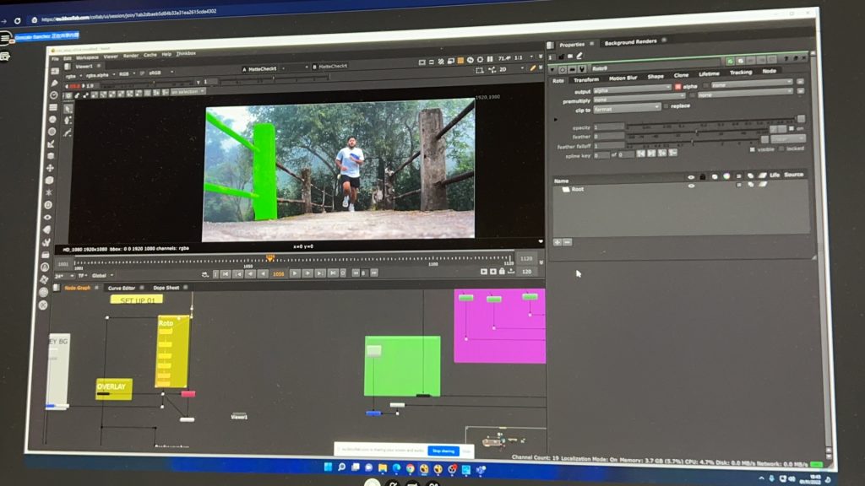The image size is (865, 486).
Task: Click the feather falloff value field
Action: pyautogui.click(x=608, y=146)
